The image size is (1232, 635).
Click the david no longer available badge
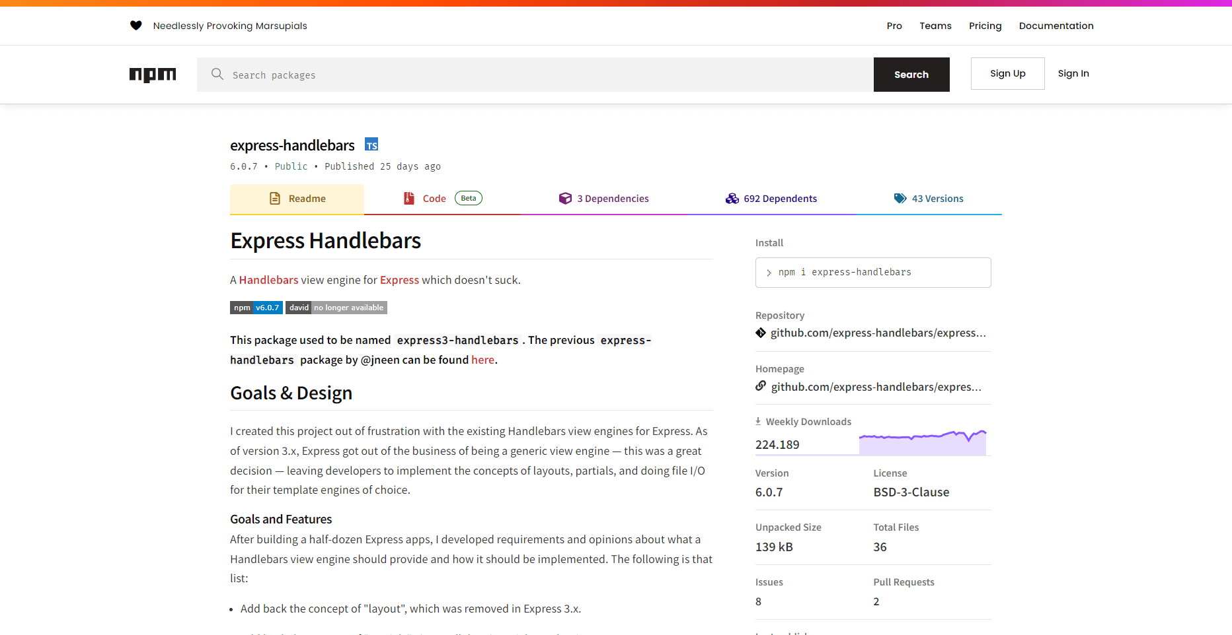click(x=336, y=308)
